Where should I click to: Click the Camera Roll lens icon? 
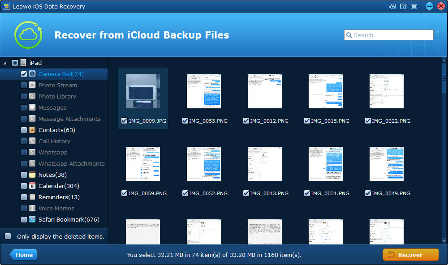pyautogui.click(x=32, y=74)
